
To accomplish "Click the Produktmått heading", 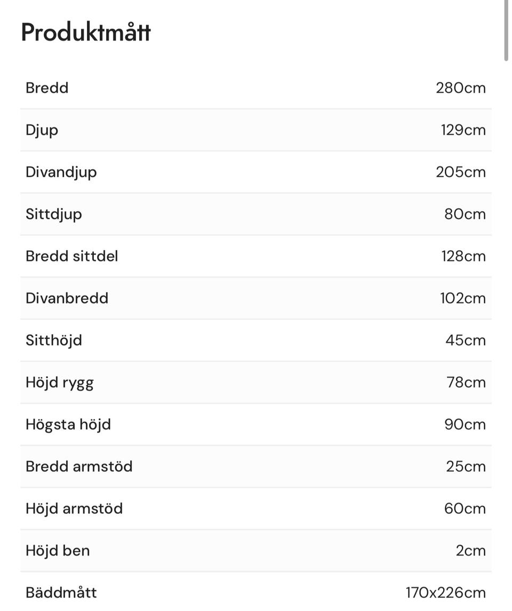I will tap(85, 32).
